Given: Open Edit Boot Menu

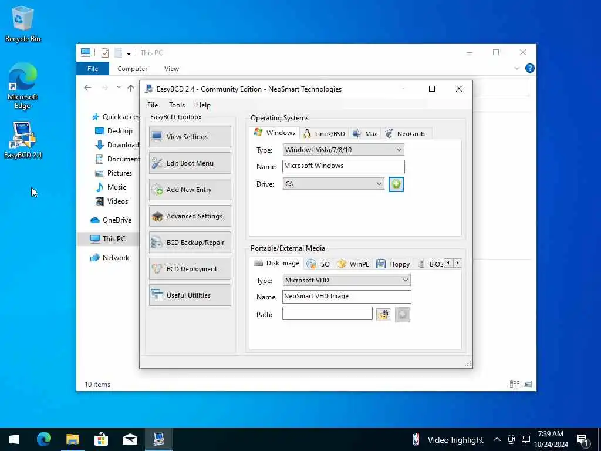Looking at the screenshot, I should tap(190, 163).
